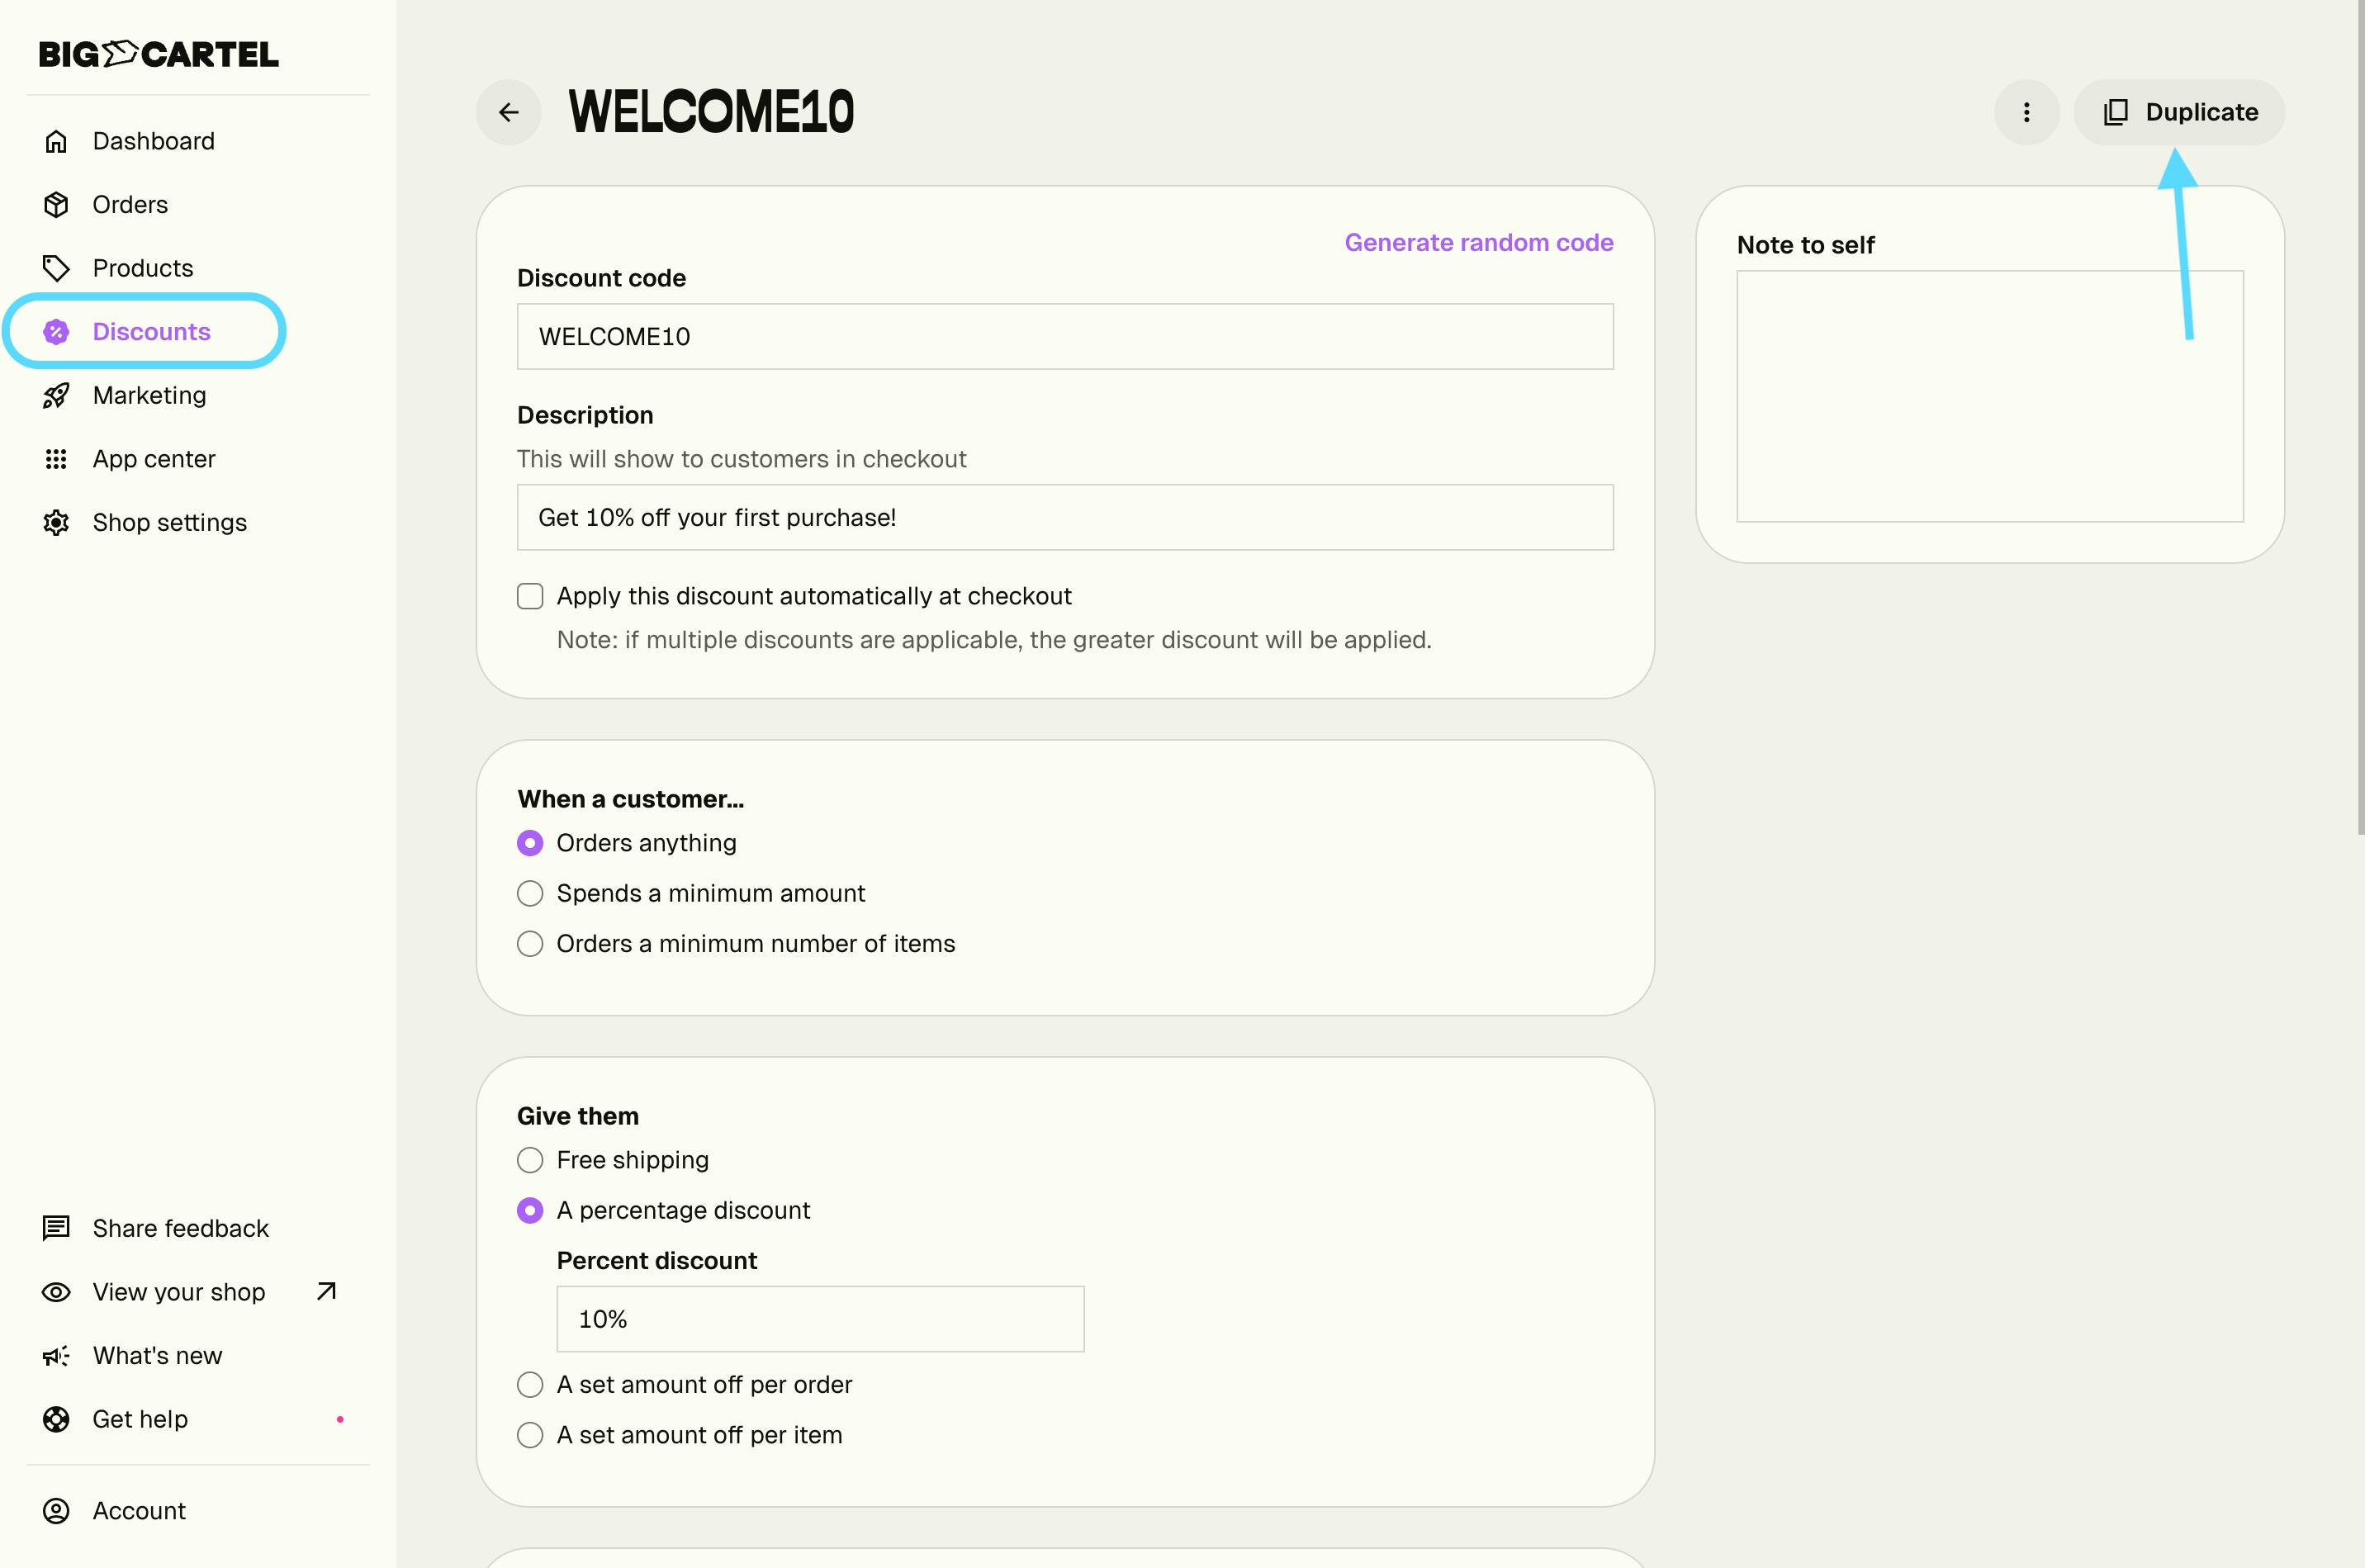The height and width of the screenshot is (1568, 2365).
Task: Click the Percent discount input field
Action: [x=820, y=1319]
